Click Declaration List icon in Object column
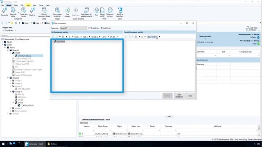Viewport: 262px width, 147px height. pyautogui.click(x=114, y=134)
